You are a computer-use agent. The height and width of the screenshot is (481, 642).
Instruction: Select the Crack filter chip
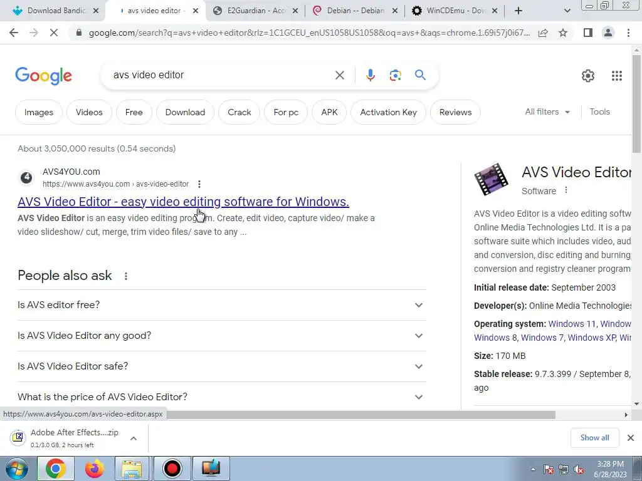[239, 112]
